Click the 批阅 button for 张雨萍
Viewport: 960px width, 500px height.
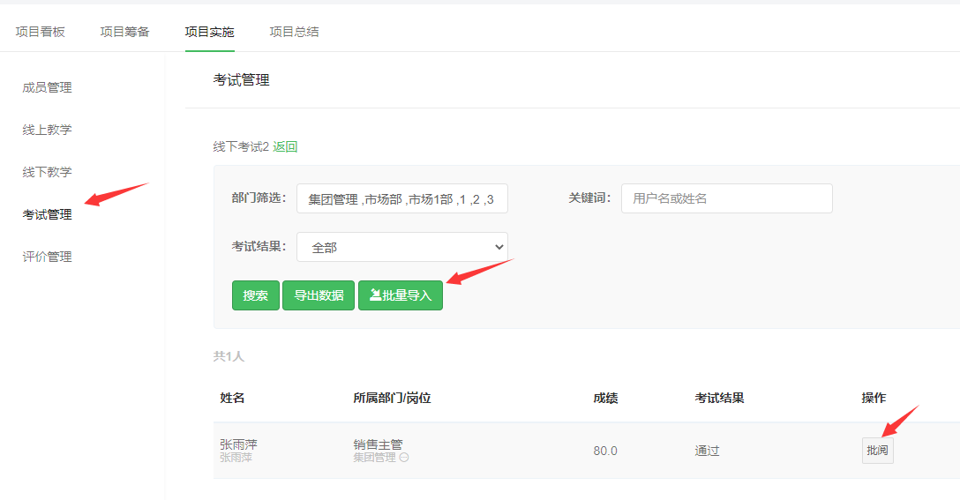tap(877, 451)
